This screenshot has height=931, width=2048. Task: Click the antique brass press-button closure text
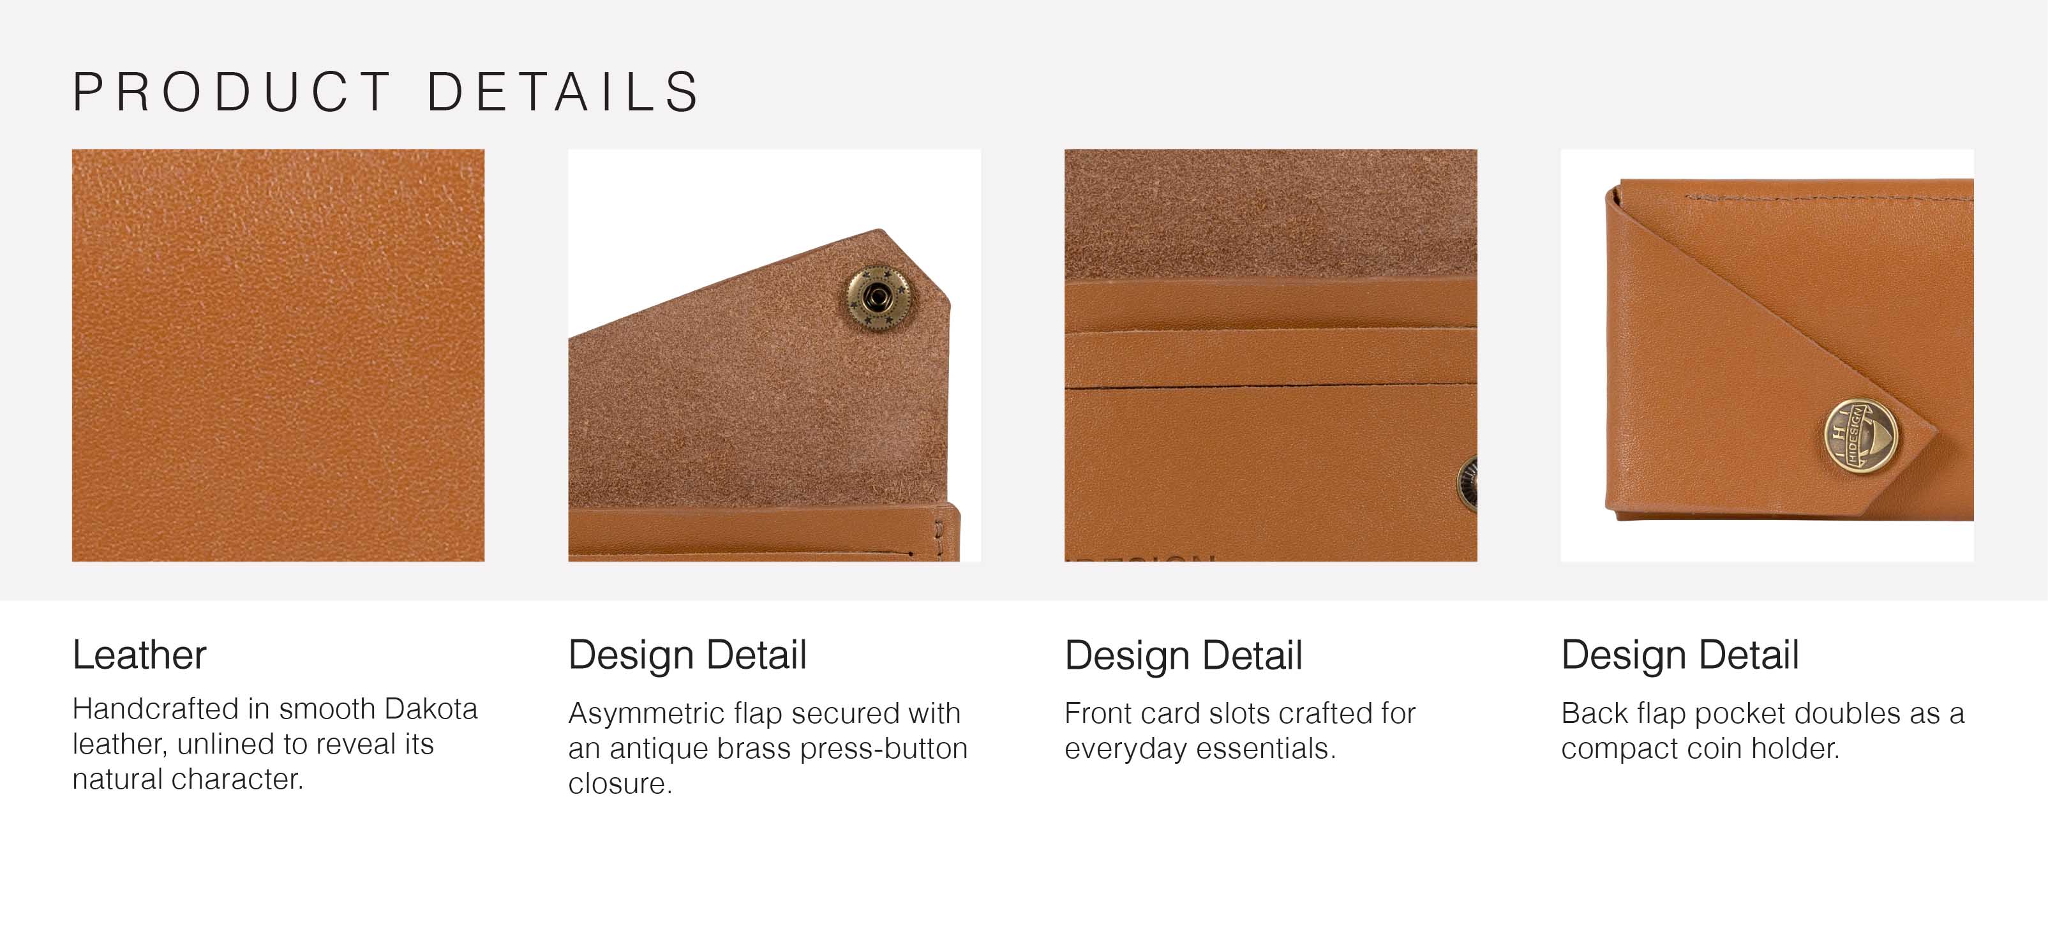pos(768,748)
